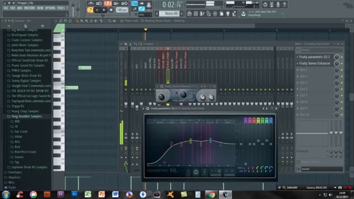Screen dimensions: 354x199
Task: Toggle the Pattern/Song mode button
Action: (x=90, y=10)
